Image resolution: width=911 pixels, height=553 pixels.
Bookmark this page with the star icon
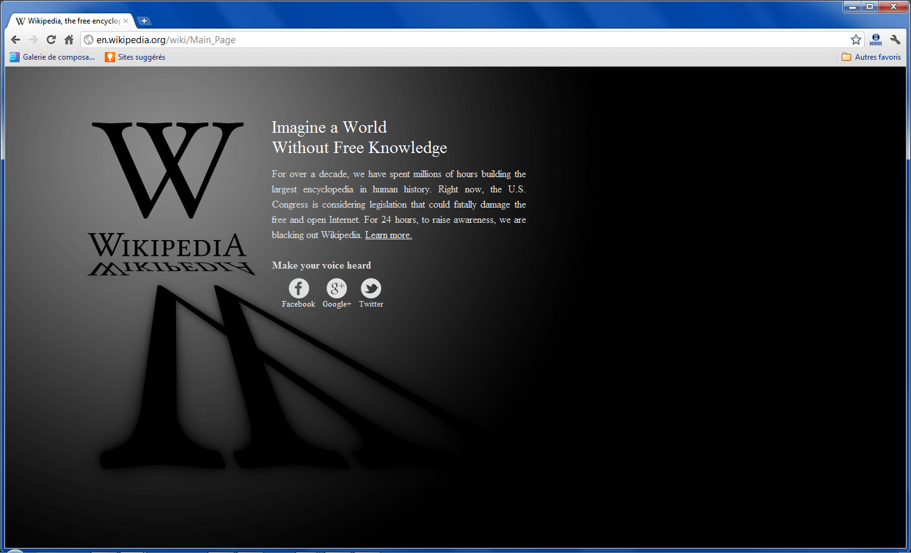[856, 39]
